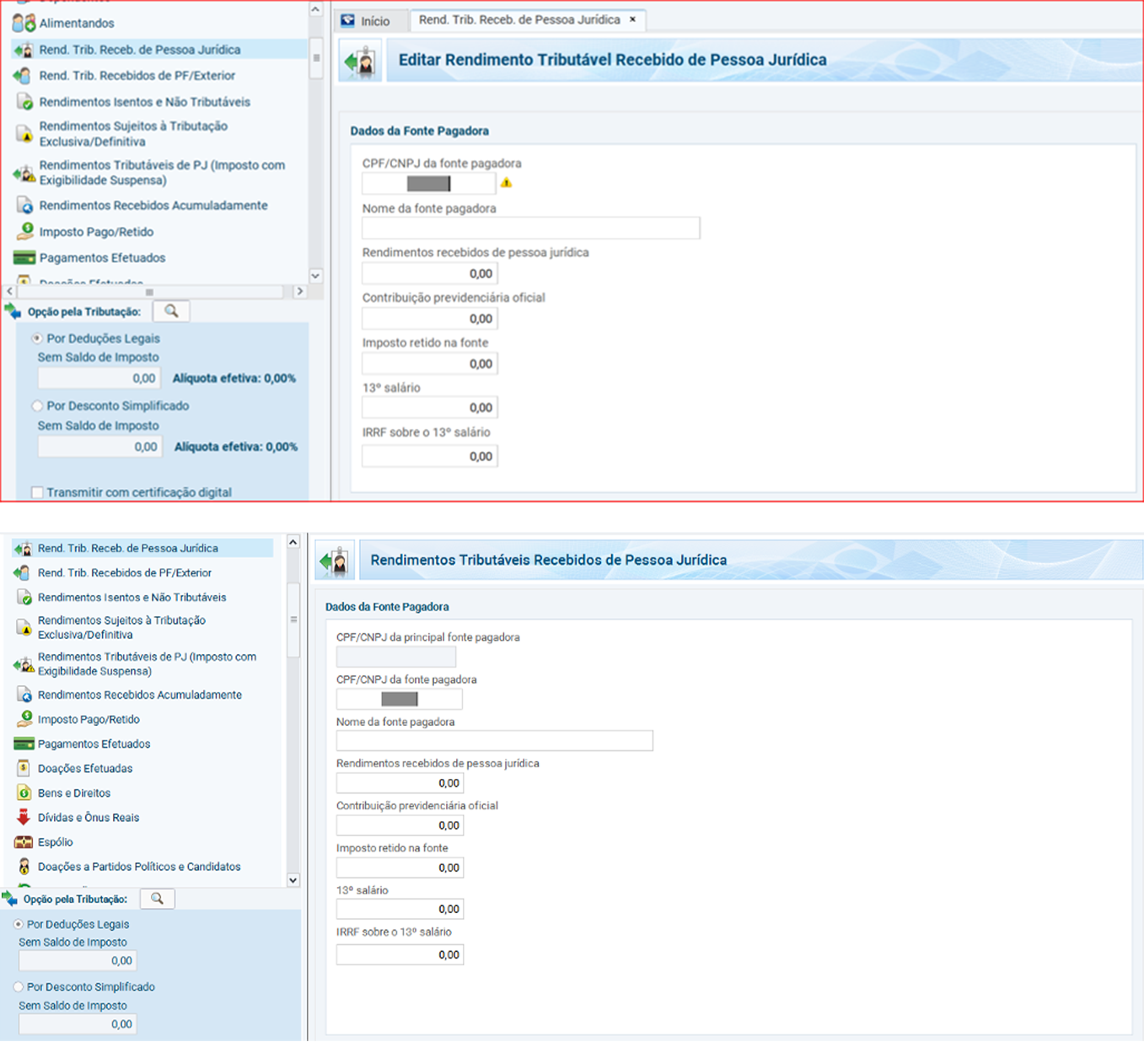The height and width of the screenshot is (1042, 1144).
Task: Click Rendimentos recebidos de pessoa jurídica field, upper form
Action: tap(429, 273)
